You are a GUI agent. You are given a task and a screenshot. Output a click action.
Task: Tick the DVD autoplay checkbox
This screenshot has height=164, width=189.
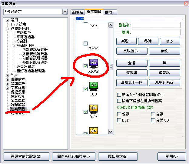point(119,120)
